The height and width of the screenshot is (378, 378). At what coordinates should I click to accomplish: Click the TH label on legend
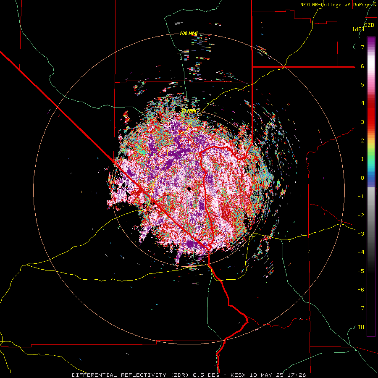coord(361,327)
